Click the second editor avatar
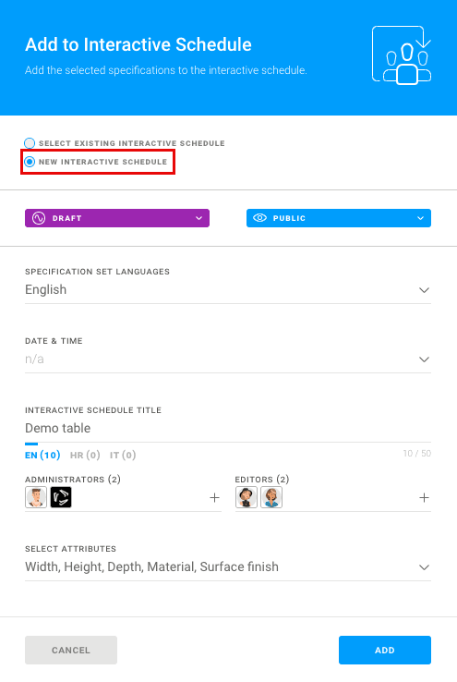This screenshot has width=457, height=682. point(271,497)
